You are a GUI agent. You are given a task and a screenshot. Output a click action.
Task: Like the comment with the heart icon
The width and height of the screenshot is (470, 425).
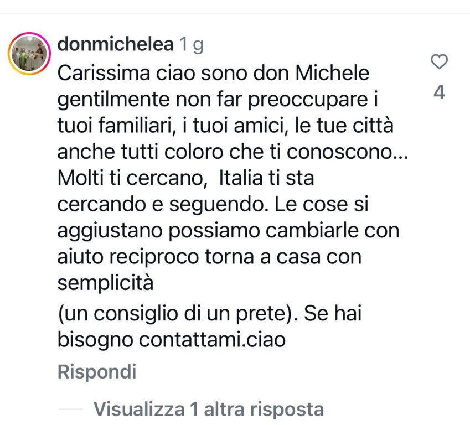click(439, 62)
